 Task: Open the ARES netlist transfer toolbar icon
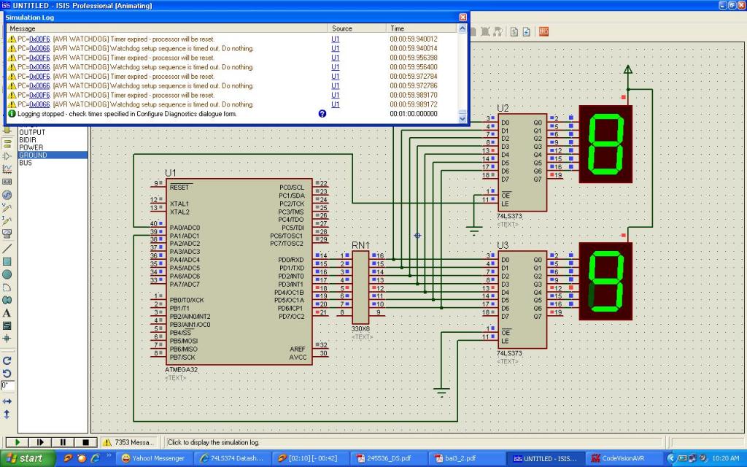[543, 31]
